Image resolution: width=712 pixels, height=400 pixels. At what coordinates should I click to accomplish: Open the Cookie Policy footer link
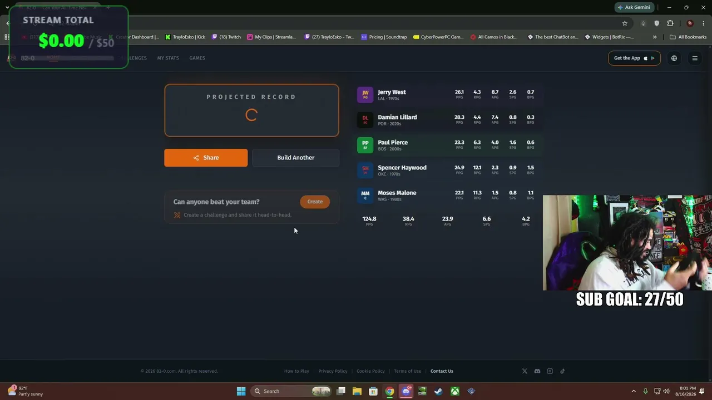tap(370, 371)
